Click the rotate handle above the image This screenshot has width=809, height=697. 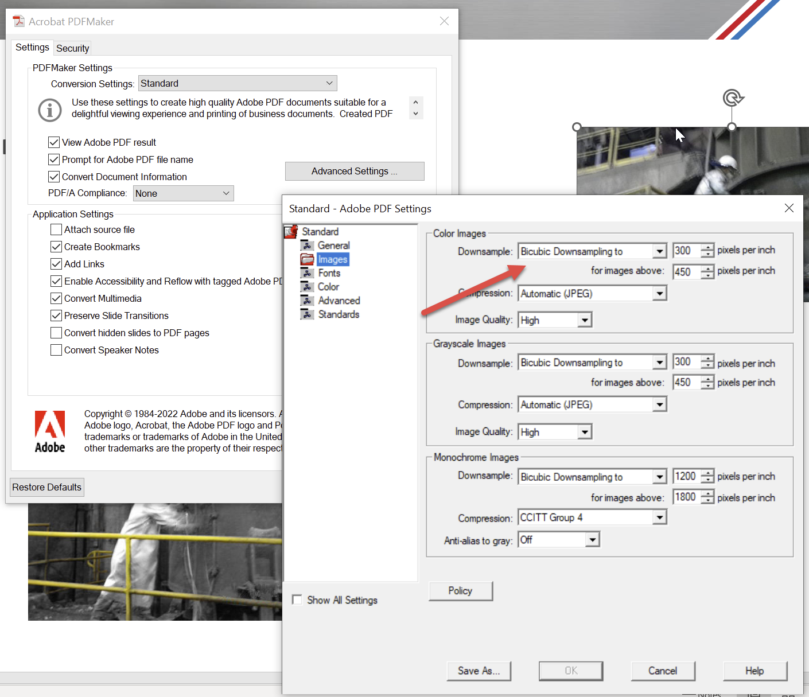[733, 98]
